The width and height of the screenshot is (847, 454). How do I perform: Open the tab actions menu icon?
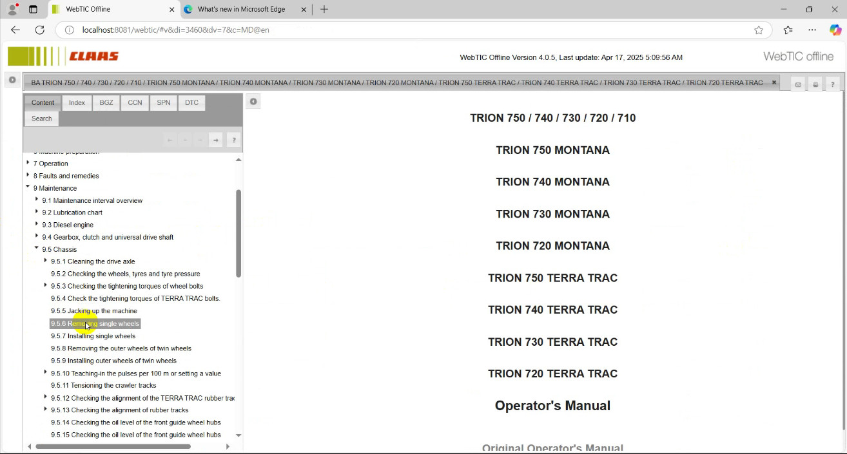tap(34, 9)
